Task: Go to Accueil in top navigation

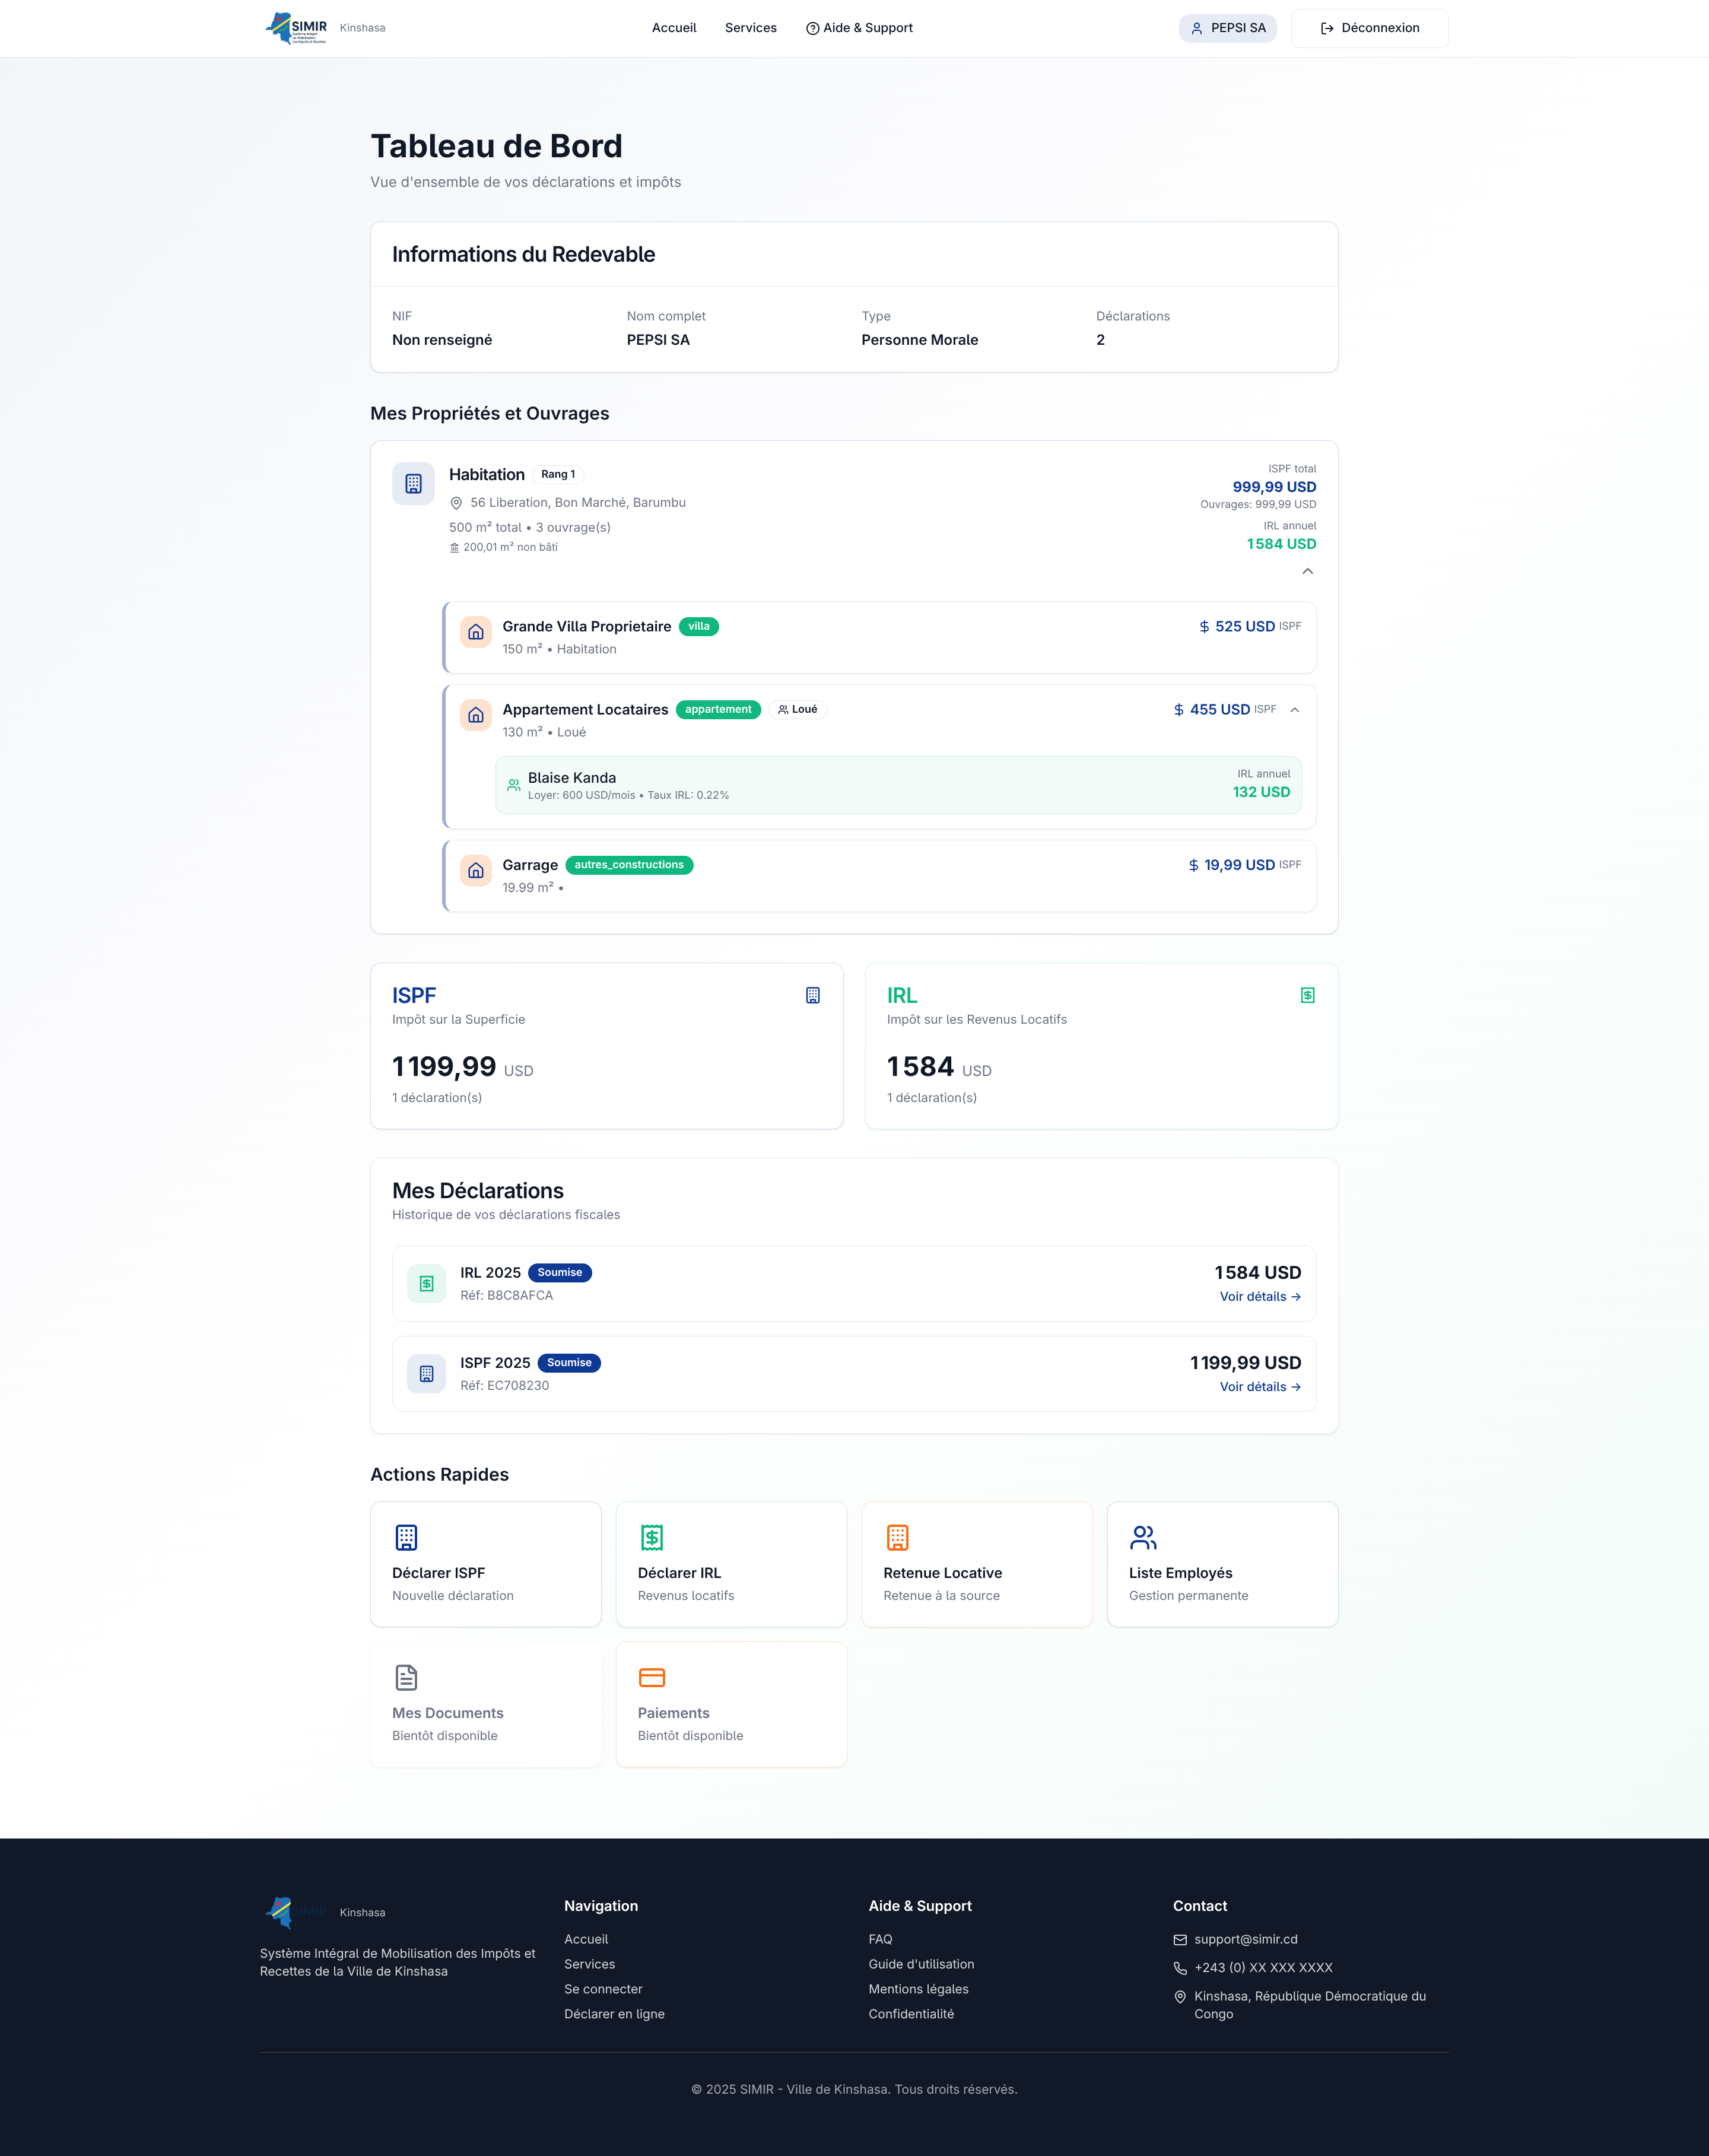Action: click(x=674, y=28)
